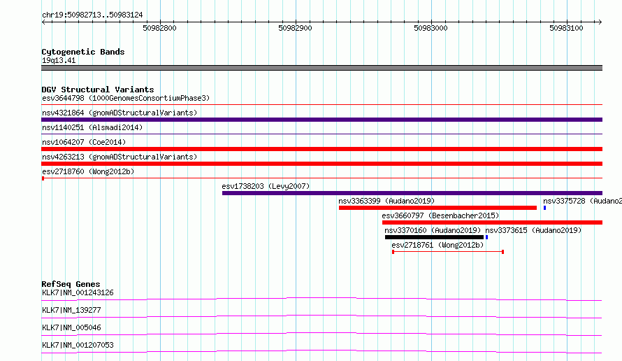
Task: Click the black nsv3370160 variant bar
Action: coord(435,237)
